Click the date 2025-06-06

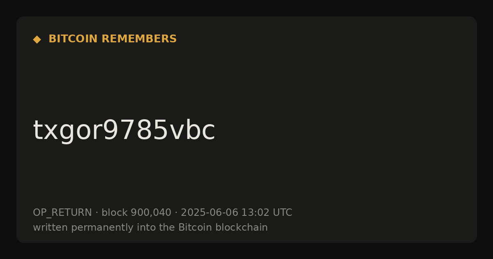[x=210, y=213]
